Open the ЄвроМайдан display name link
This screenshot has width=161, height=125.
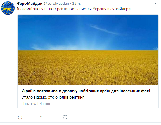(30, 4)
